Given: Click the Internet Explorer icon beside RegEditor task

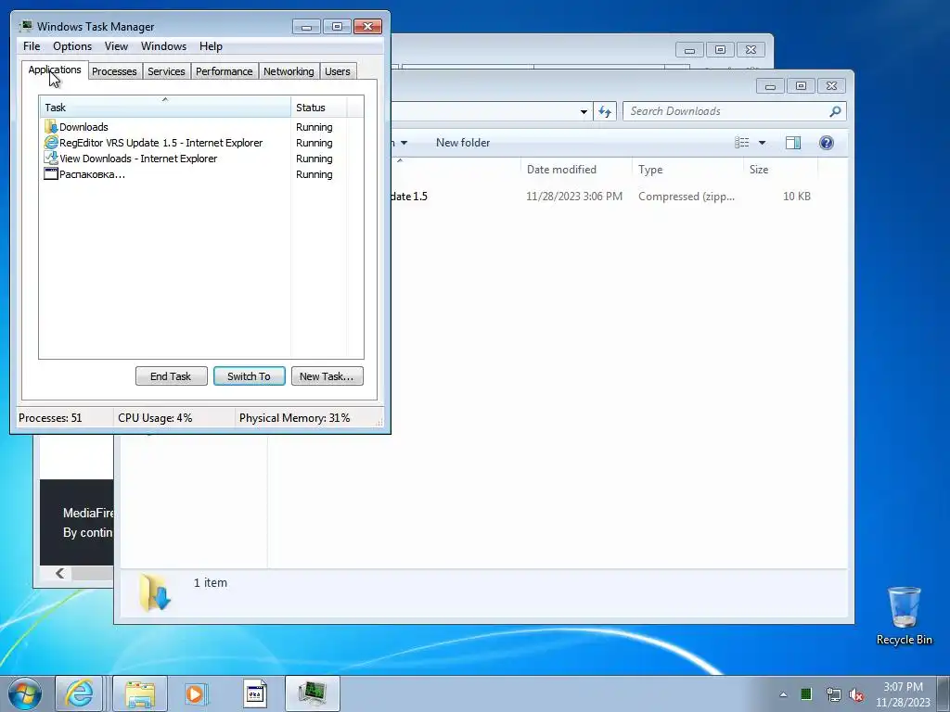Looking at the screenshot, I should pyautogui.click(x=51, y=142).
